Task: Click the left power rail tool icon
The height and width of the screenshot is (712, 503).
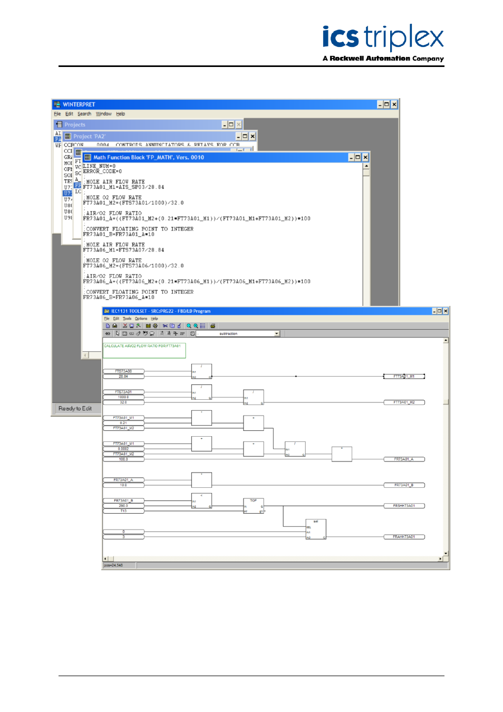Action: click(x=162, y=333)
